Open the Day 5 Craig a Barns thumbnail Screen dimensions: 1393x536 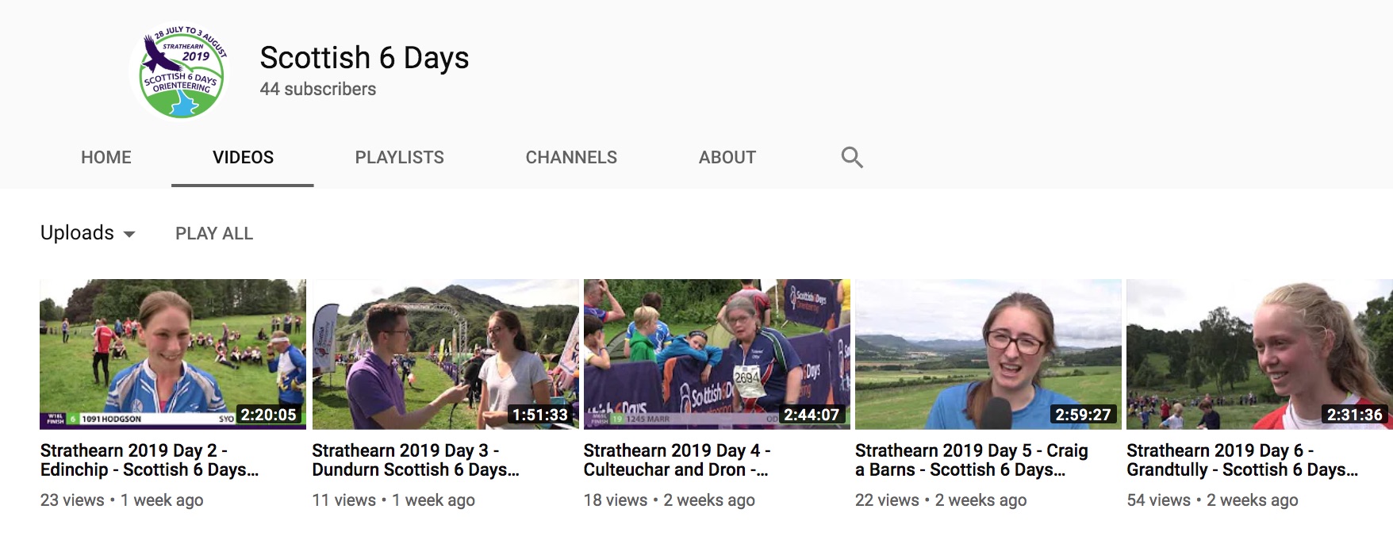(988, 354)
